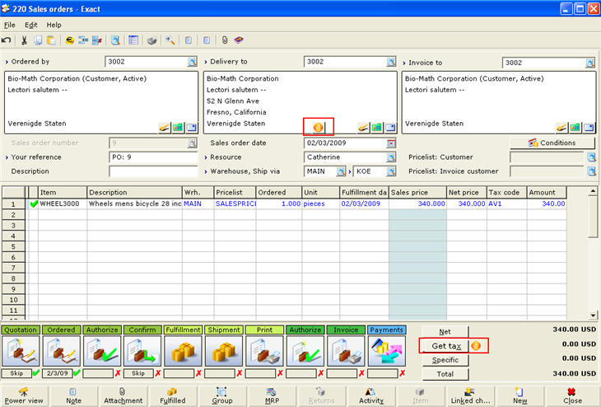Viewport: 601px width, 407px height.
Task: Open the Help menu
Action: [x=54, y=25]
